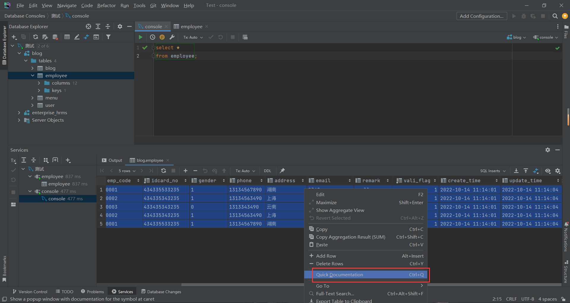Add service in Services toolbar
Screen dimensions: 570x303
click(68, 160)
